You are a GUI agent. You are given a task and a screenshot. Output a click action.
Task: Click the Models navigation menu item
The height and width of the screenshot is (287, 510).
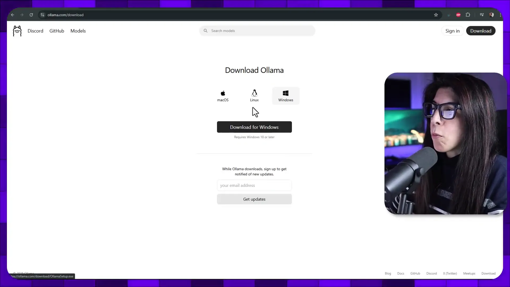point(78,31)
